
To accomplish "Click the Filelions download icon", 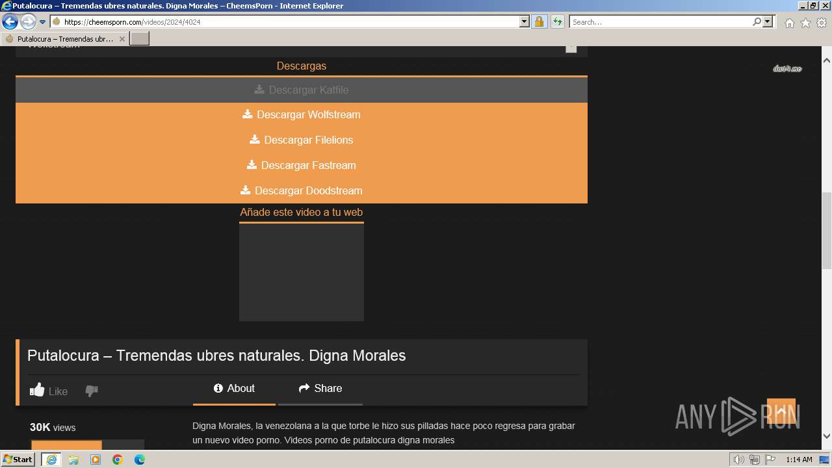I will 255,140.
